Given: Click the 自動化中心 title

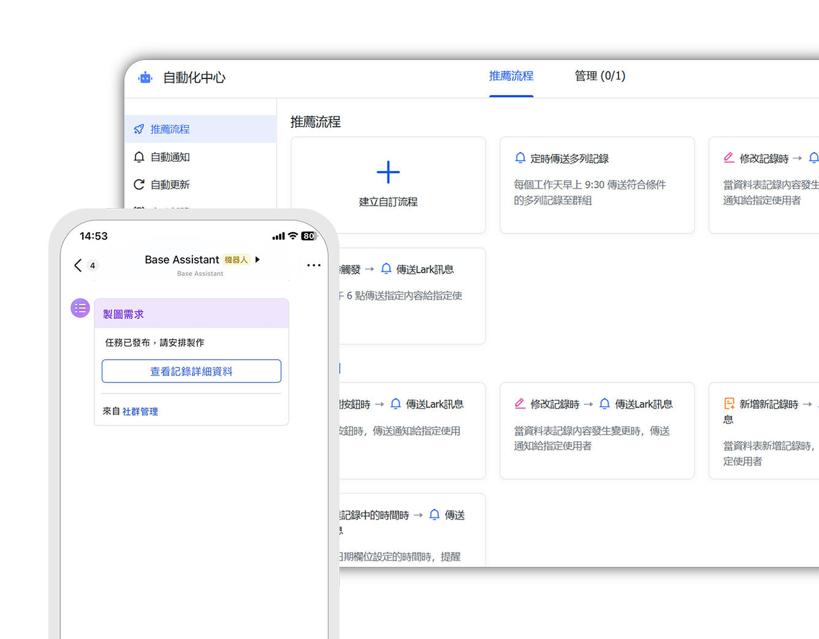Looking at the screenshot, I should [194, 78].
